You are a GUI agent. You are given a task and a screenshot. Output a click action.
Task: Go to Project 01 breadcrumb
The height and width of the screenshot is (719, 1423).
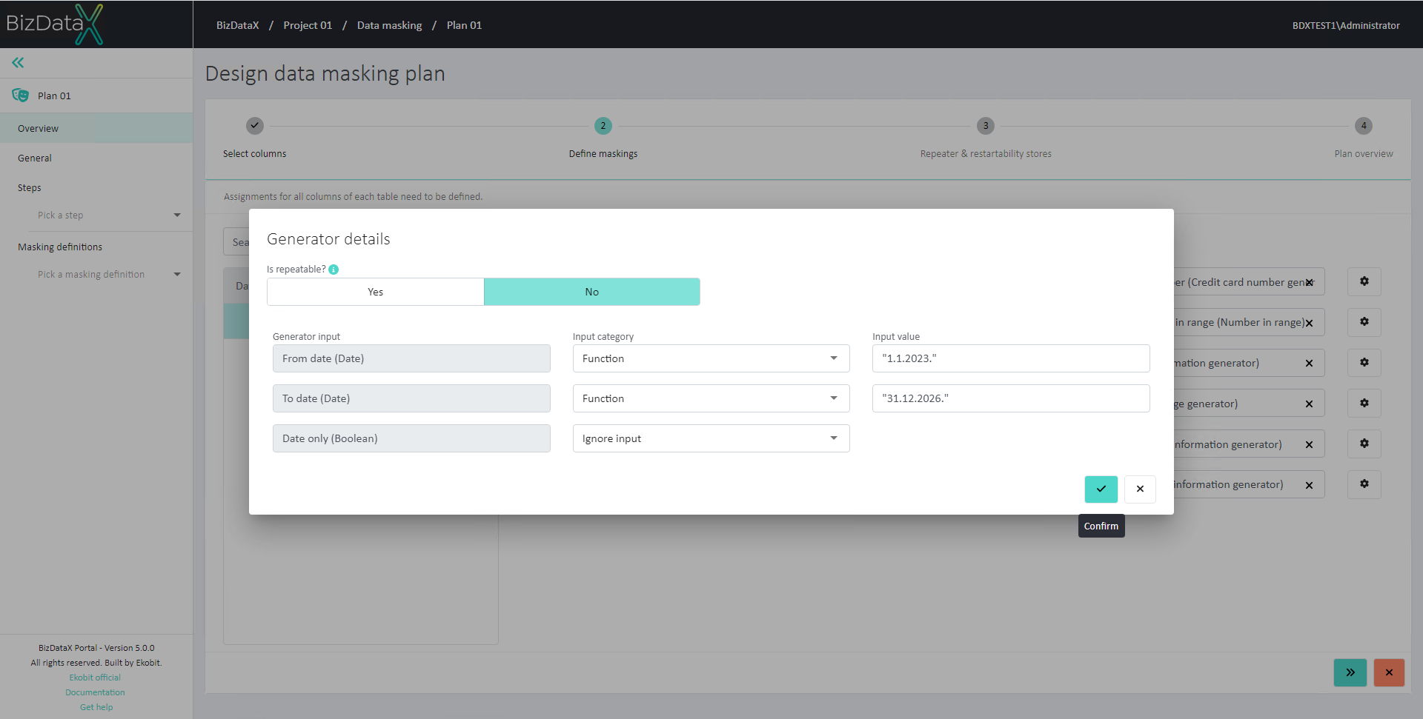(x=308, y=25)
